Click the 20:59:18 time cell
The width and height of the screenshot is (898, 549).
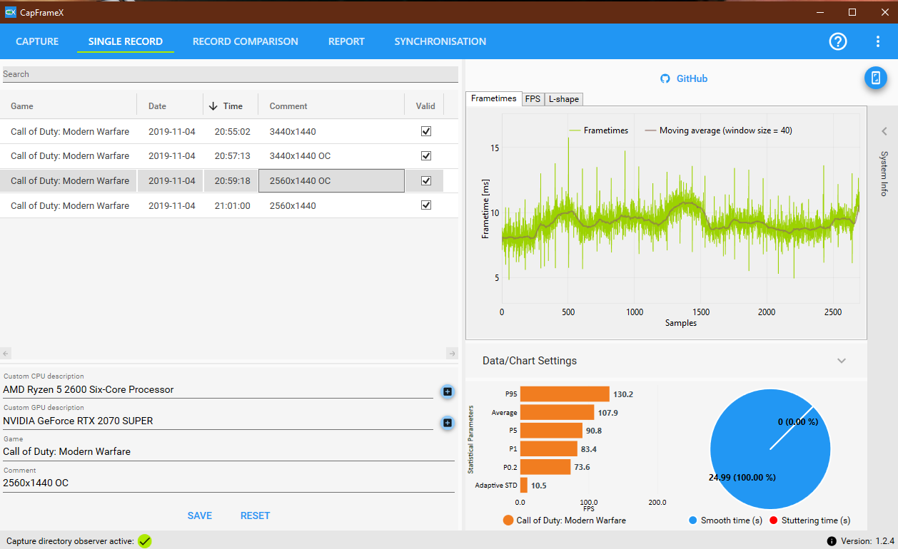pos(232,180)
